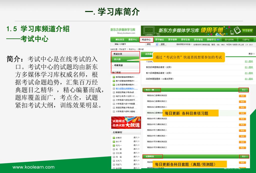Image resolution: width=256 pixels, height=173 pixels.
Task: Open the 地方公务员（北京） course entry
Action: (126, 96)
